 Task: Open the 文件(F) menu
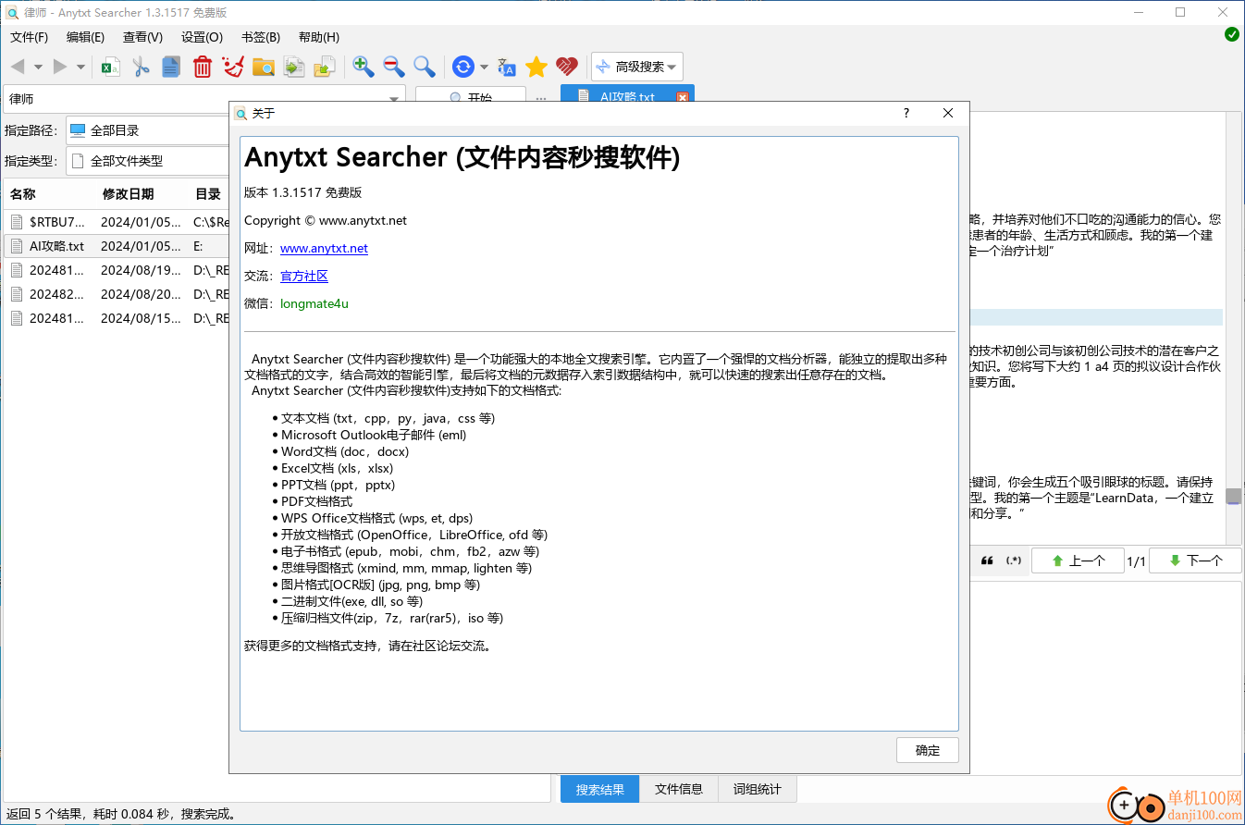[30, 37]
